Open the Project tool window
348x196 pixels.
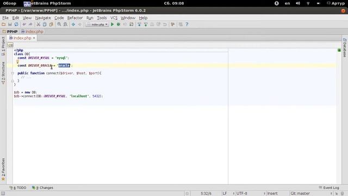(3, 46)
